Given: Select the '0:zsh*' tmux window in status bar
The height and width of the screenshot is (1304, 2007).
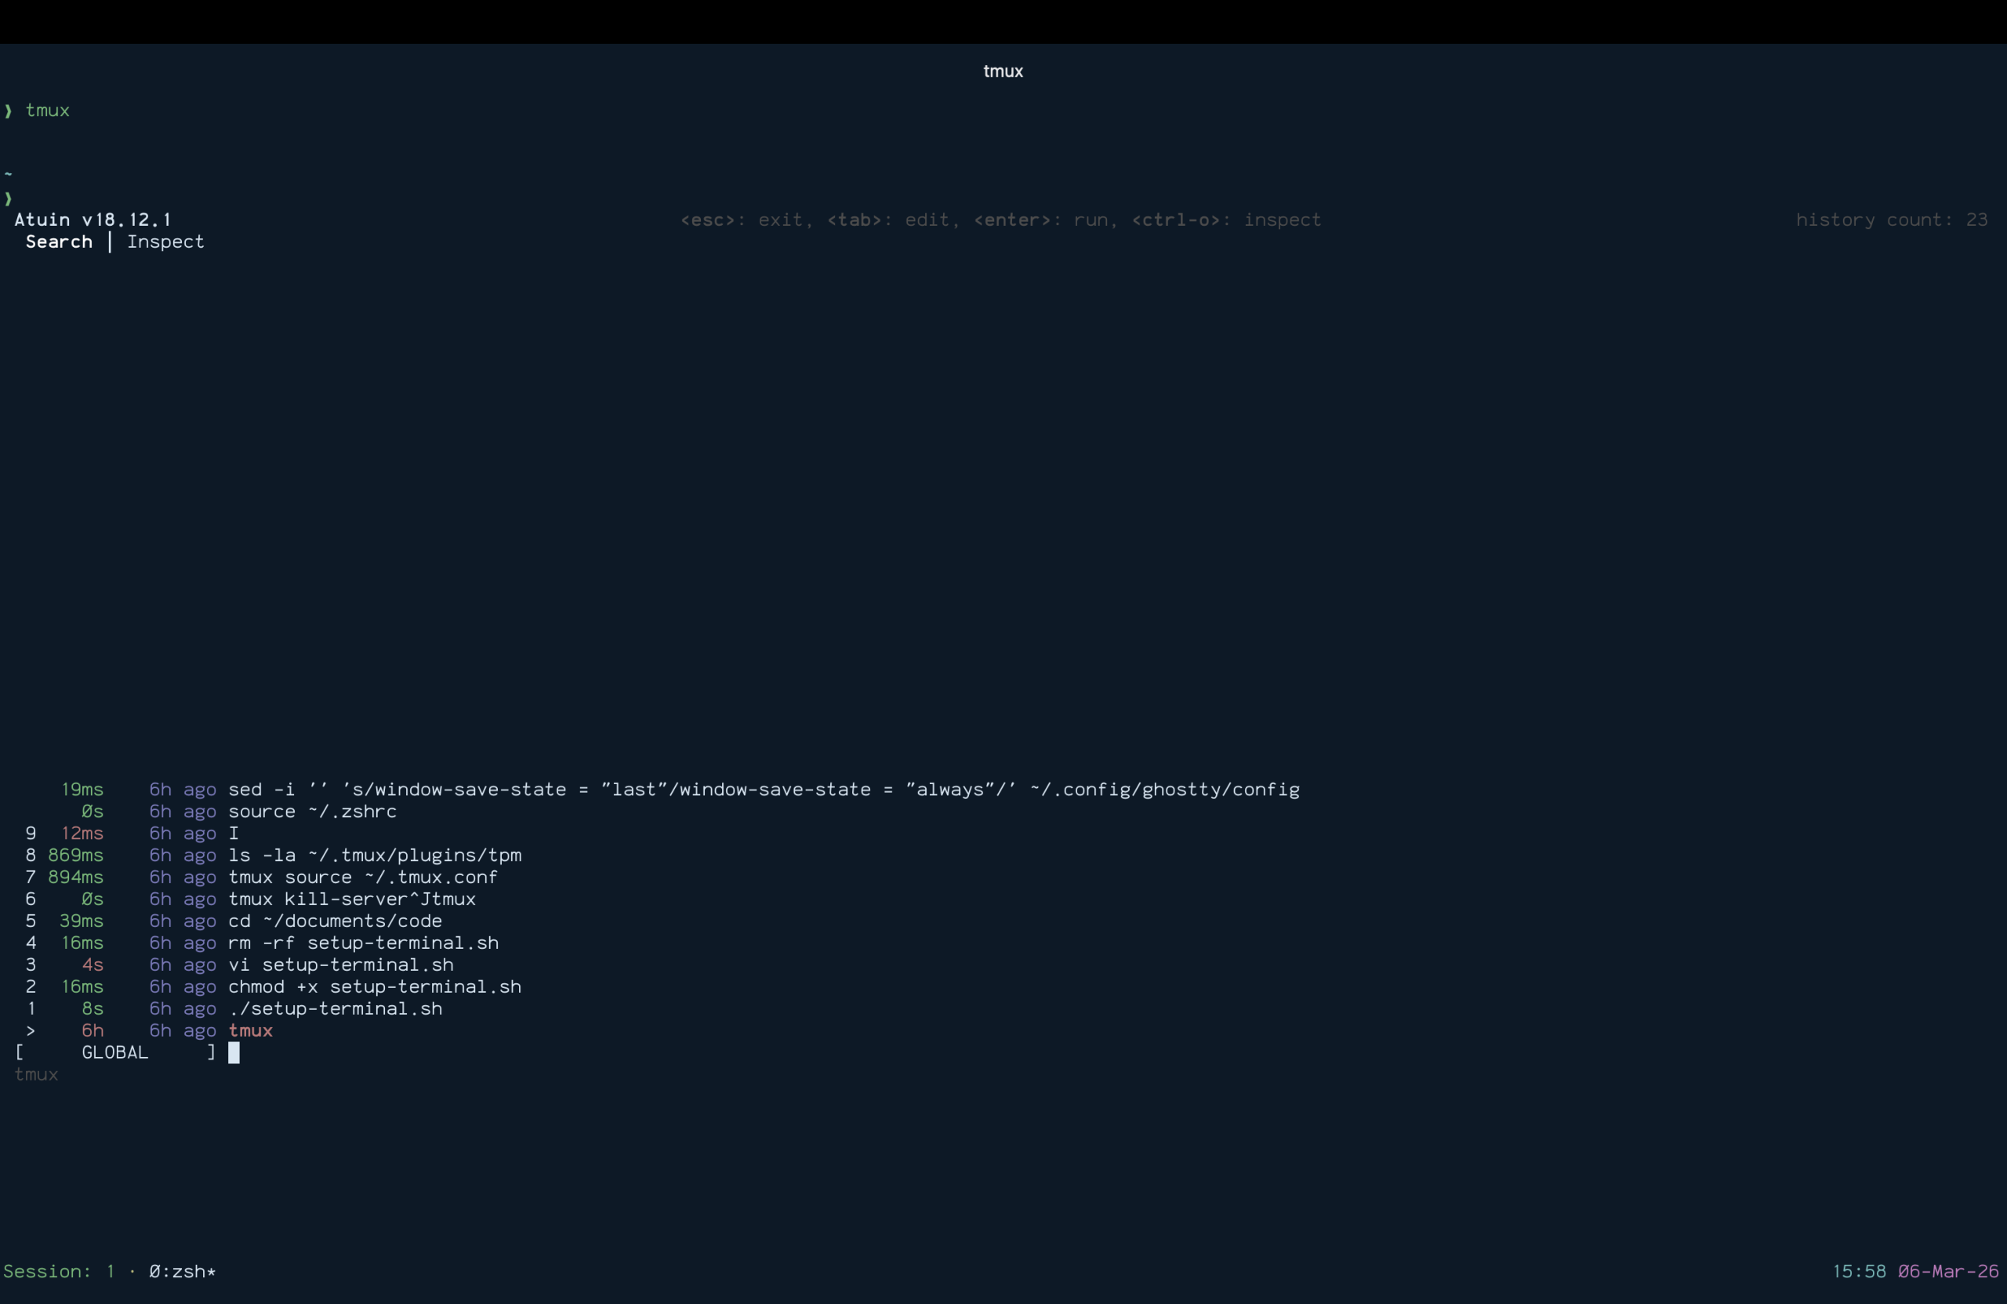Looking at the screenshot, I should [182, 1272].
